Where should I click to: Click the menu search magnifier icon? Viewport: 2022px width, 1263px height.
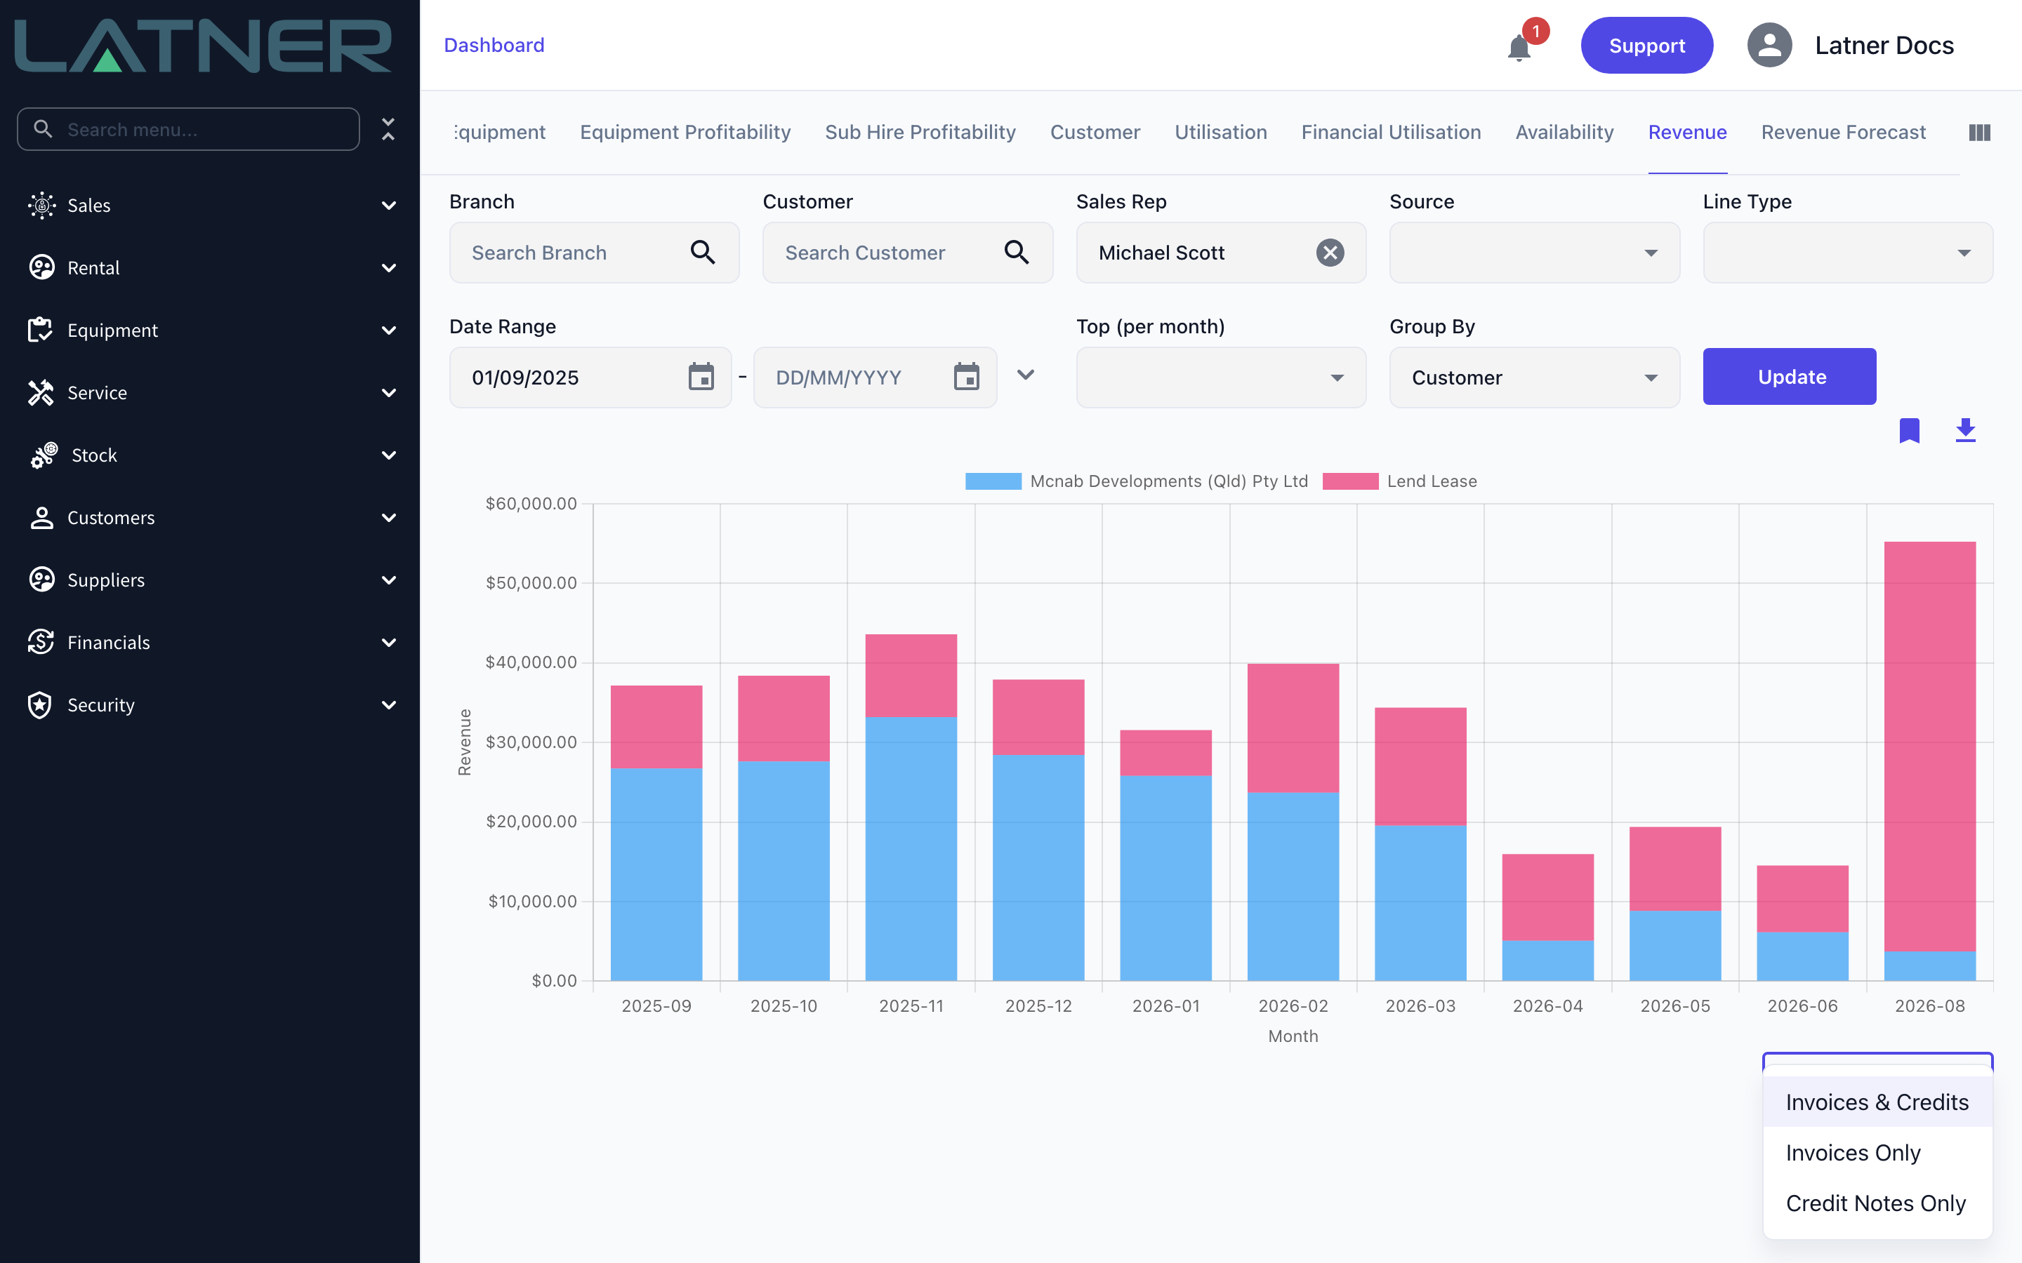(43, 128)
